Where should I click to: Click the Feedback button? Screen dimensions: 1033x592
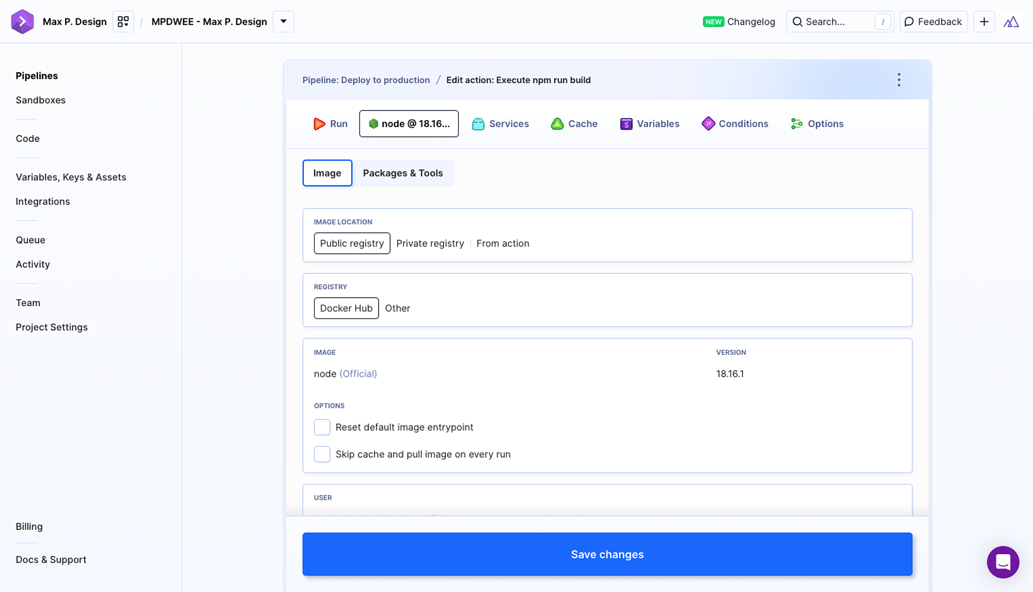point(933,22)
